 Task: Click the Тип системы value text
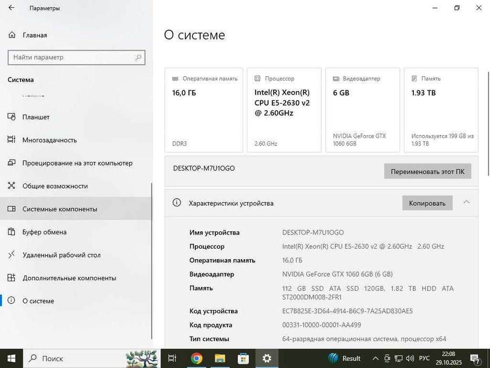364,339
